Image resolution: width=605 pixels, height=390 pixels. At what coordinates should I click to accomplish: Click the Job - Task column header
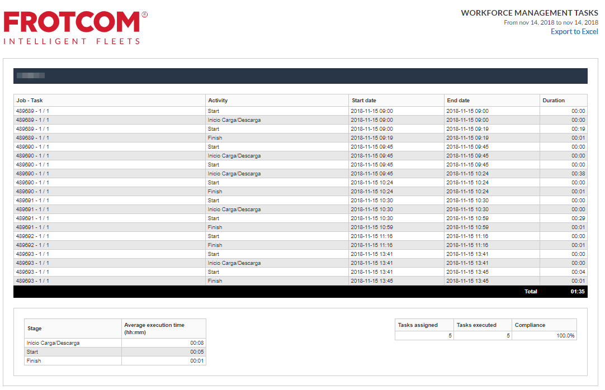tap(30, 101)
